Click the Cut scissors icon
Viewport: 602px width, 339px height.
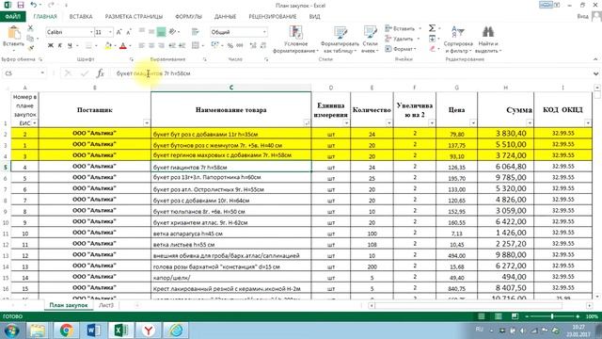point(30,28)
